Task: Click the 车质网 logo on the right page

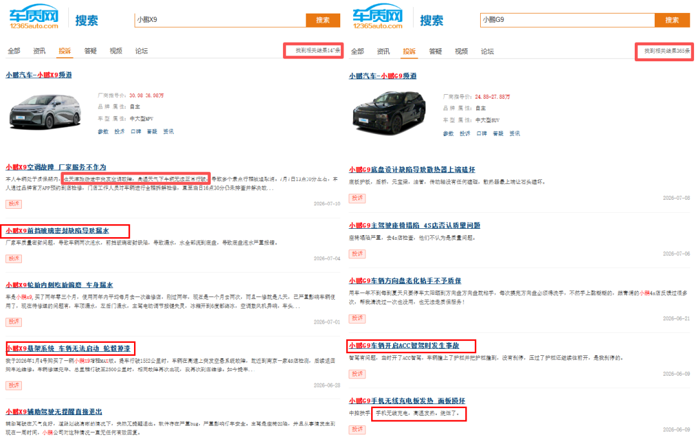Action: point(378,17)
